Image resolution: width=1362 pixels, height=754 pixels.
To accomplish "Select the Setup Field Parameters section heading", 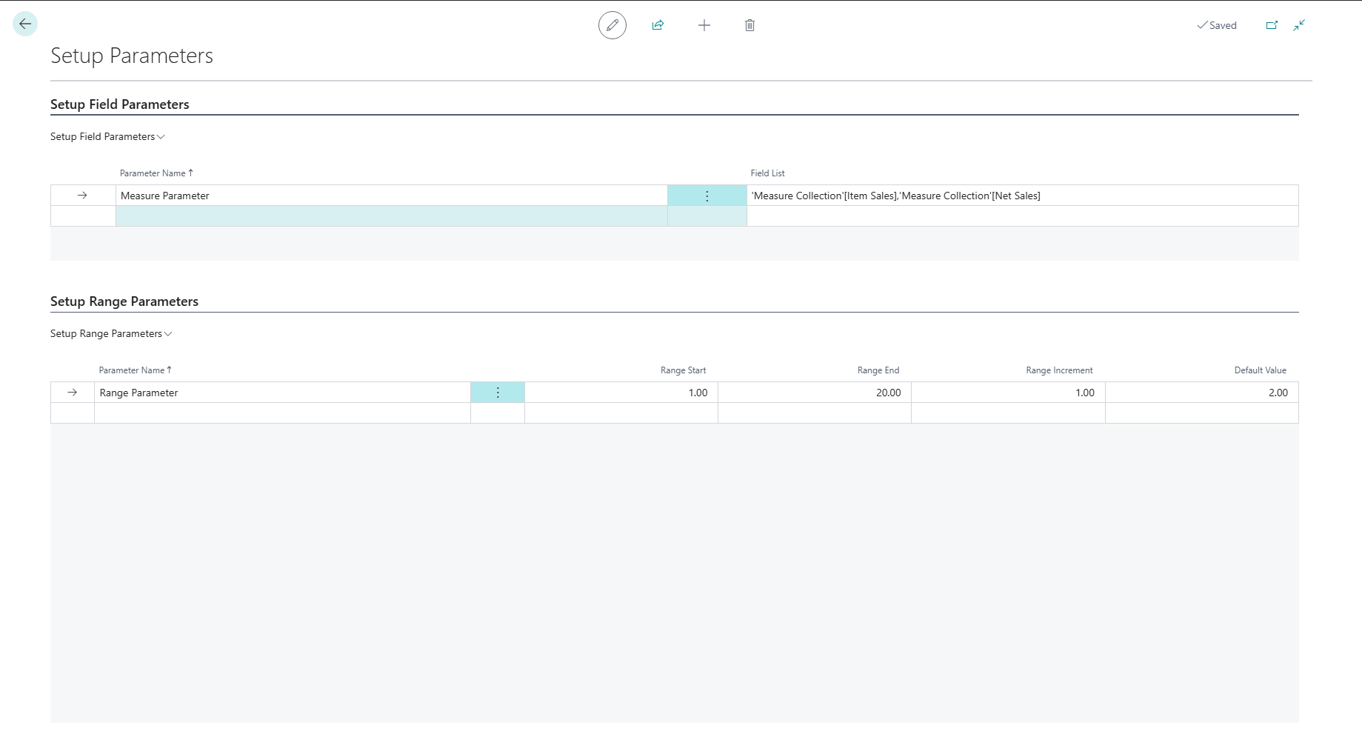I will (x=120, y=104).
